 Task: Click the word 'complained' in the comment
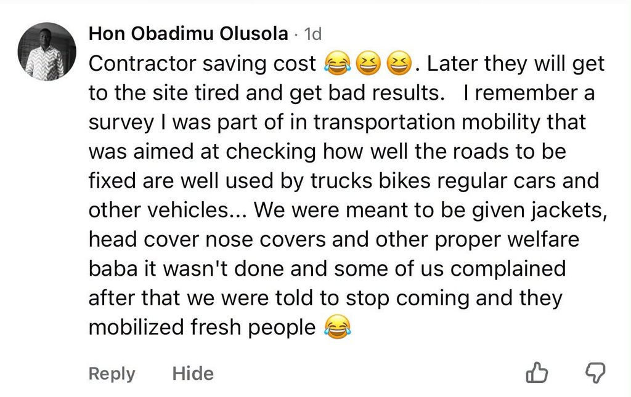(x=508, y=269)
